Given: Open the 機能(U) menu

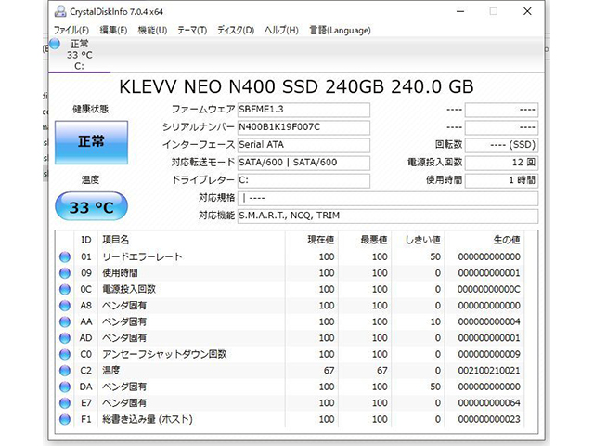Looking at the screenshot, I should (x=152, y=30).
